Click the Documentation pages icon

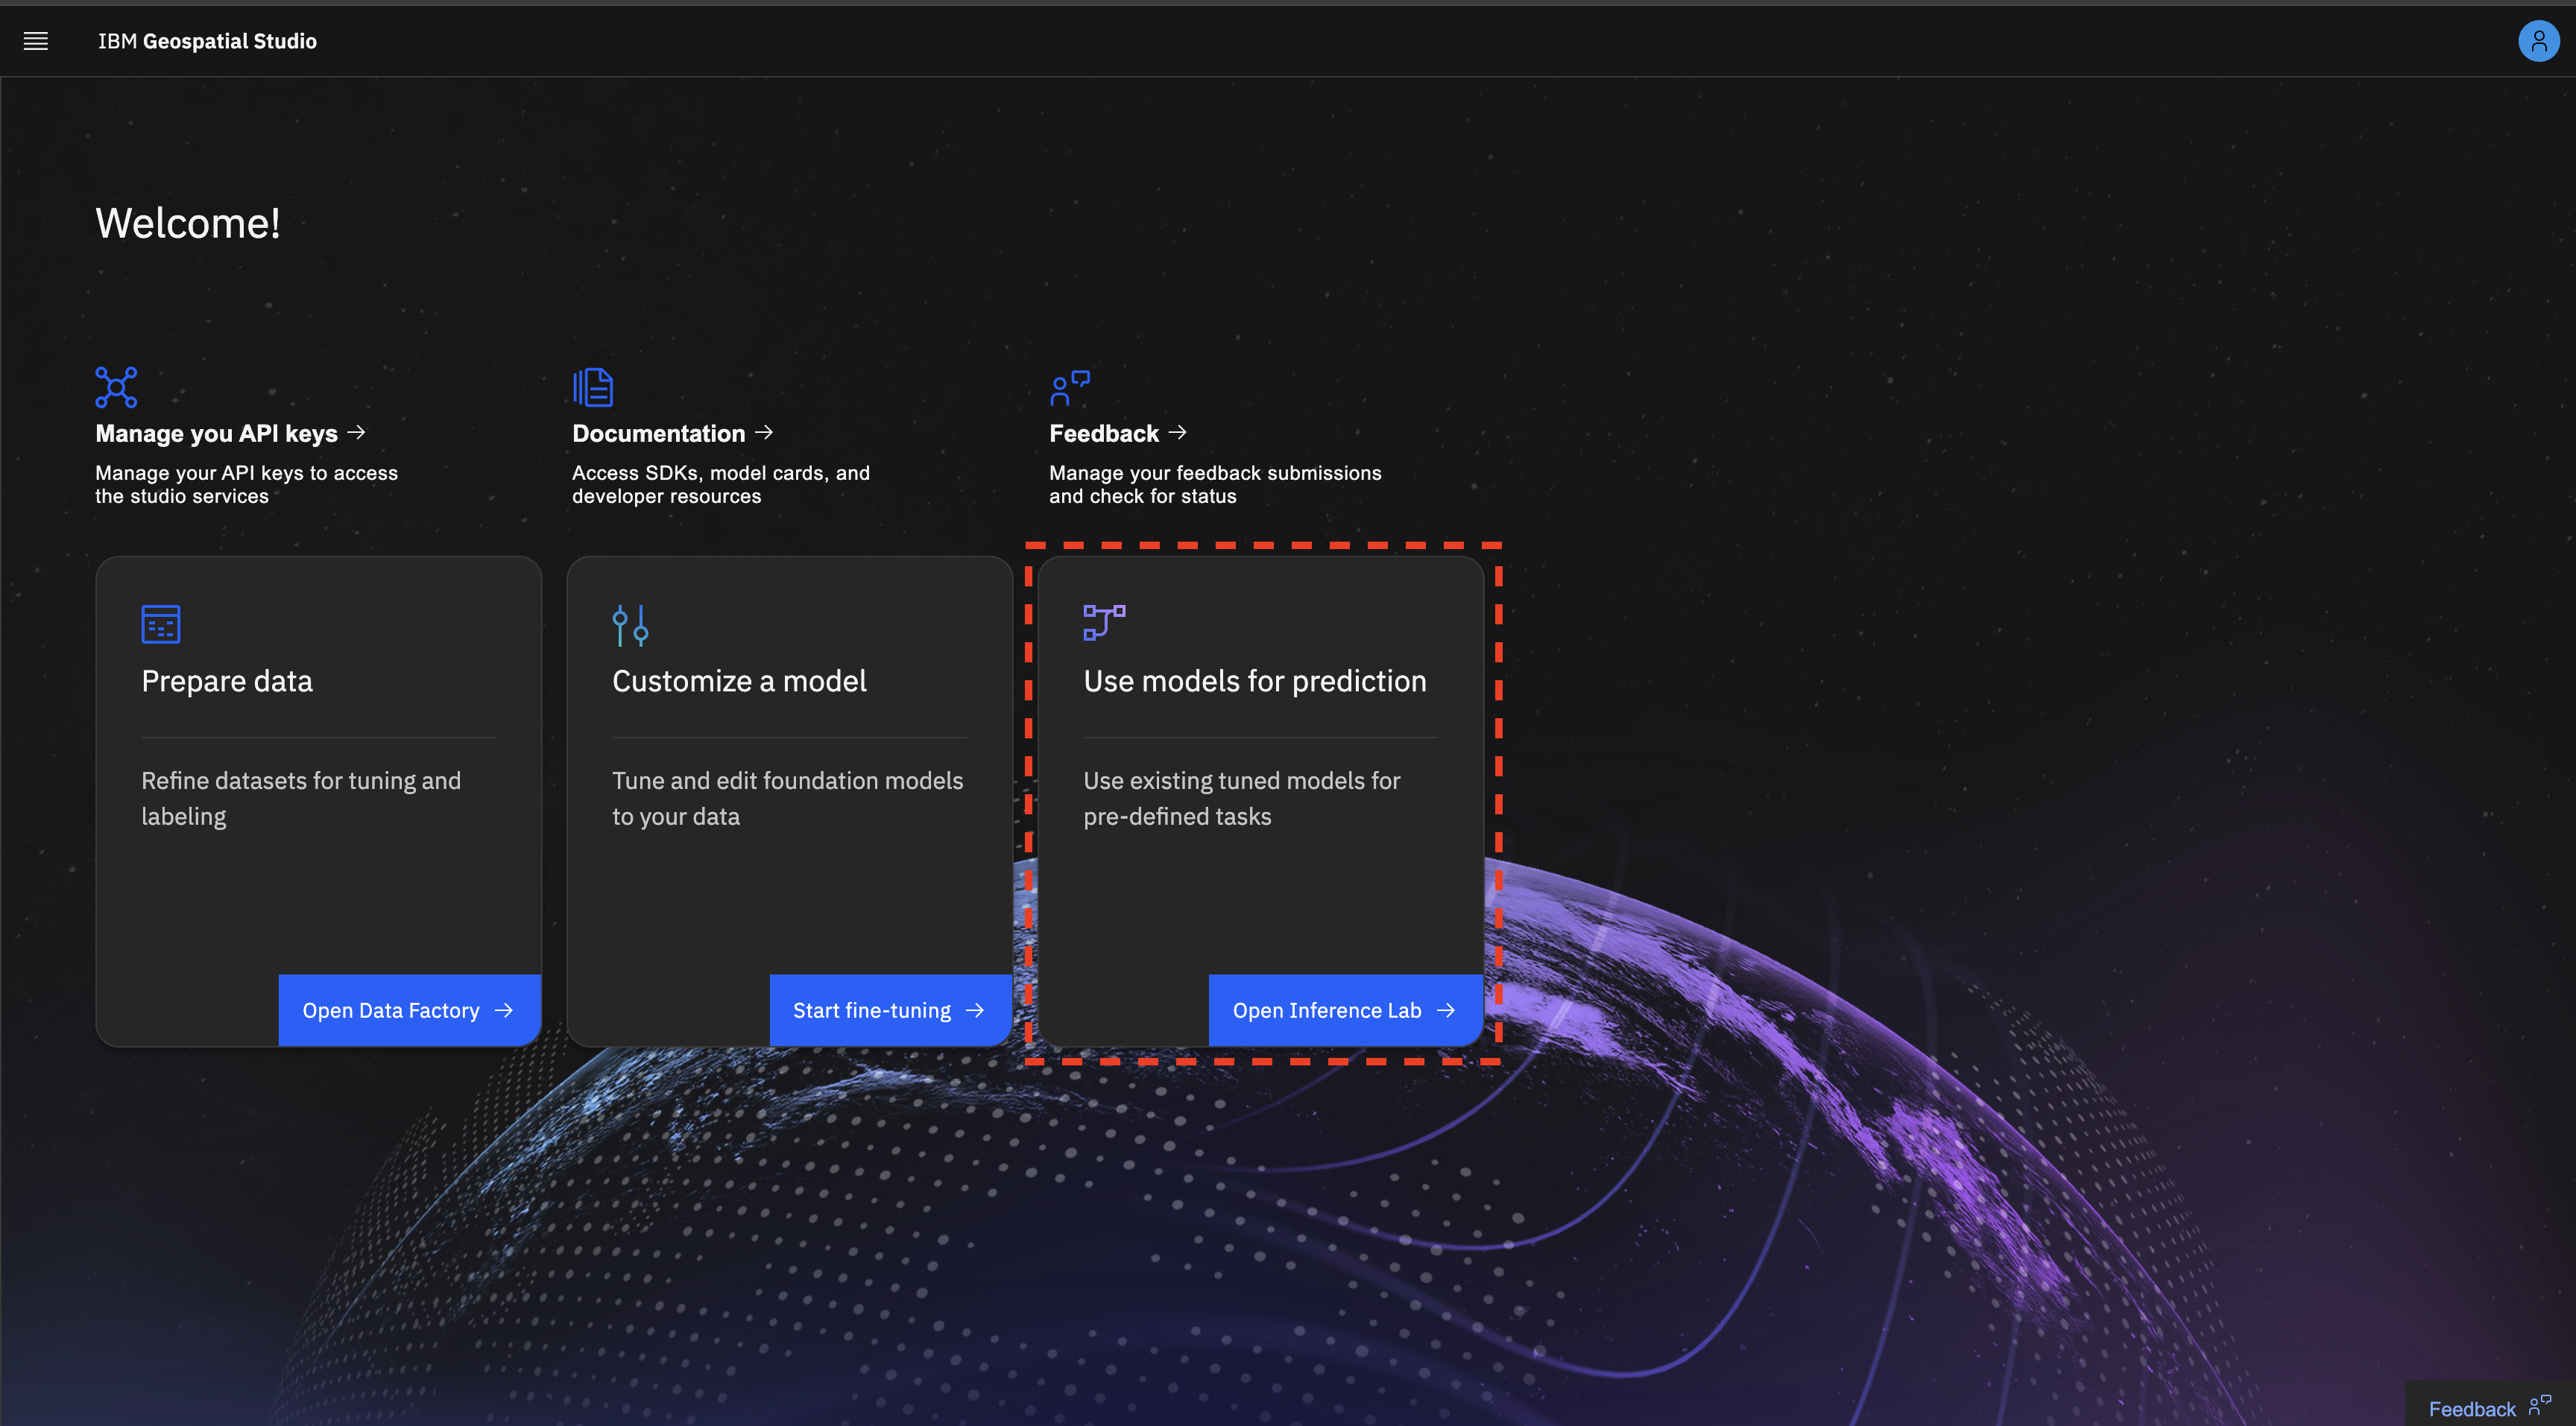(593, 387)
